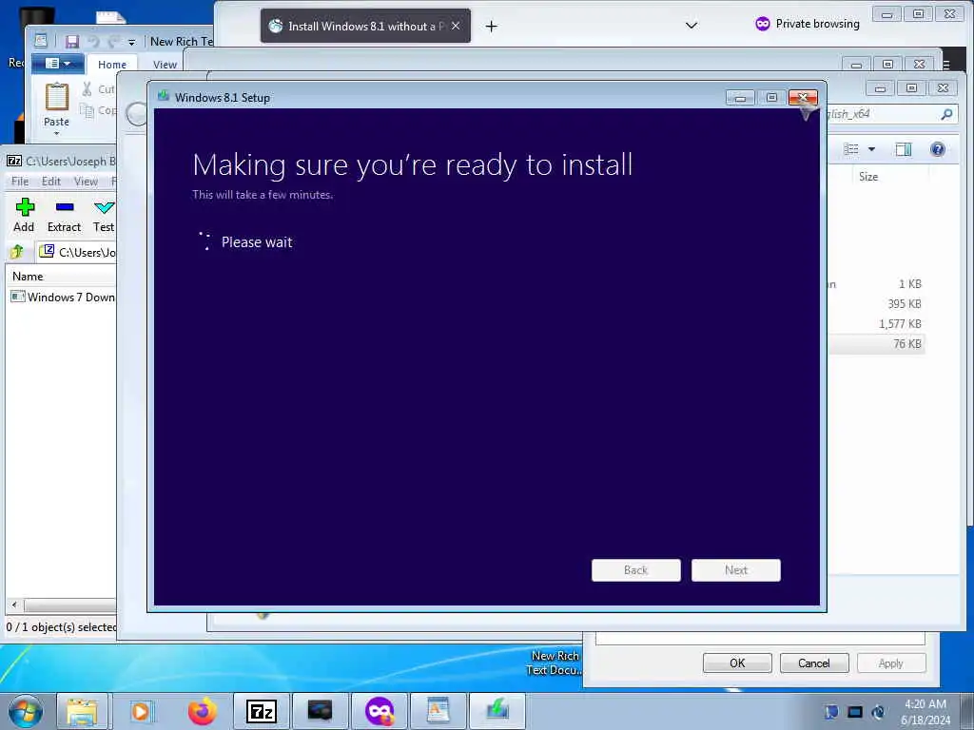Image resolution: width=974 pixels, height=730 pixels.
Task: Select the Explorer row sized 1,577 KB
Action: (876, 324)
